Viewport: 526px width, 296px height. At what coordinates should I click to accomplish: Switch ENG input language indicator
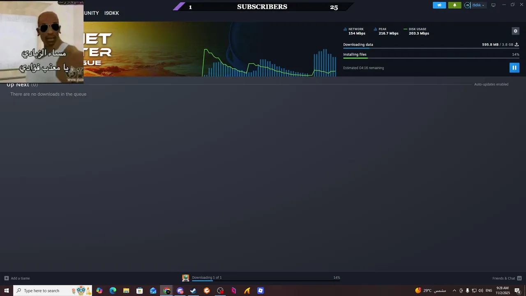coord(489,291)
